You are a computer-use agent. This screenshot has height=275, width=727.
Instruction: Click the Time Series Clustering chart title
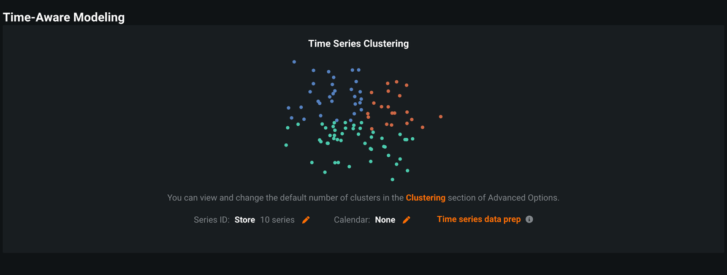click(358, 43)
